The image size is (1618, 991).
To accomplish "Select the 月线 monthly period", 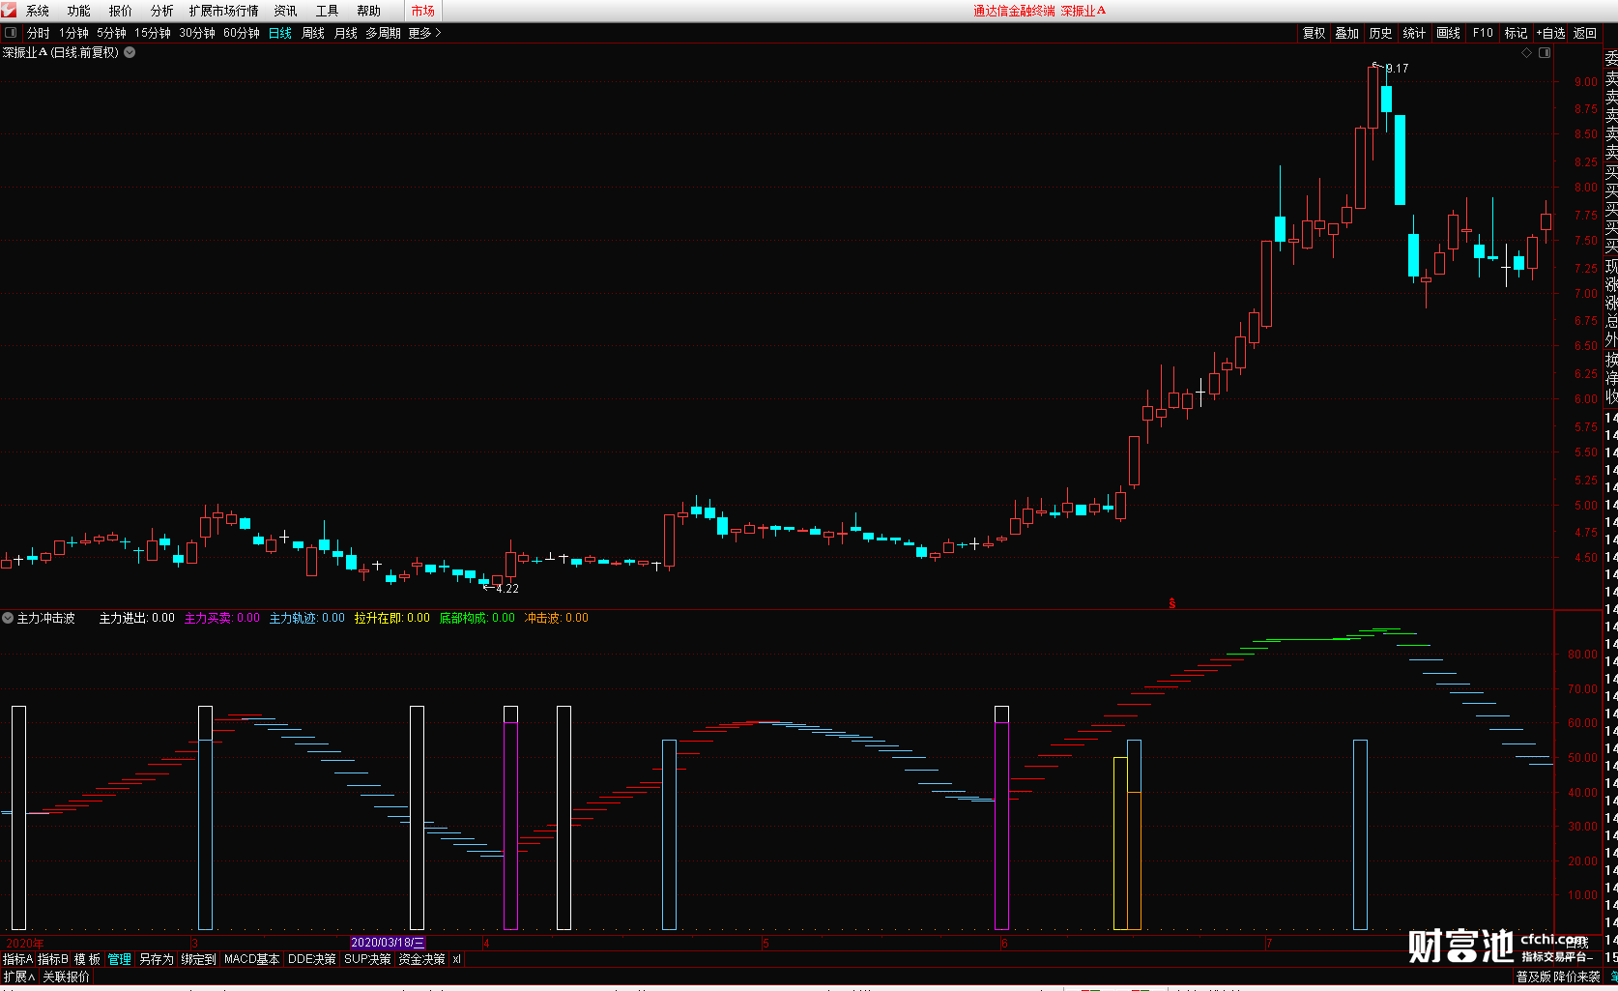I will click(x=346, y=33).
